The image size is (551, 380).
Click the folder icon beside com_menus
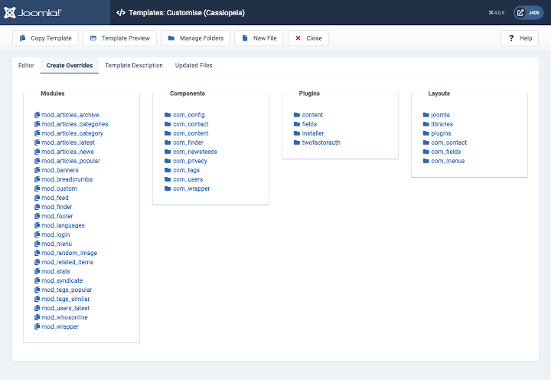425,161
